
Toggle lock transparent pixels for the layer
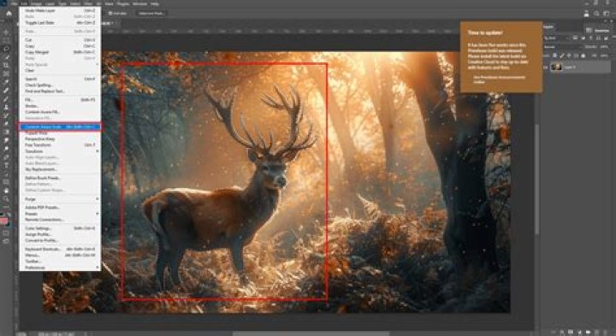(x=555, y=56)
